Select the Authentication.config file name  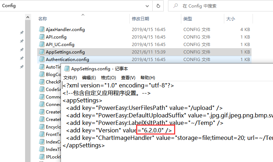point(67,59)
